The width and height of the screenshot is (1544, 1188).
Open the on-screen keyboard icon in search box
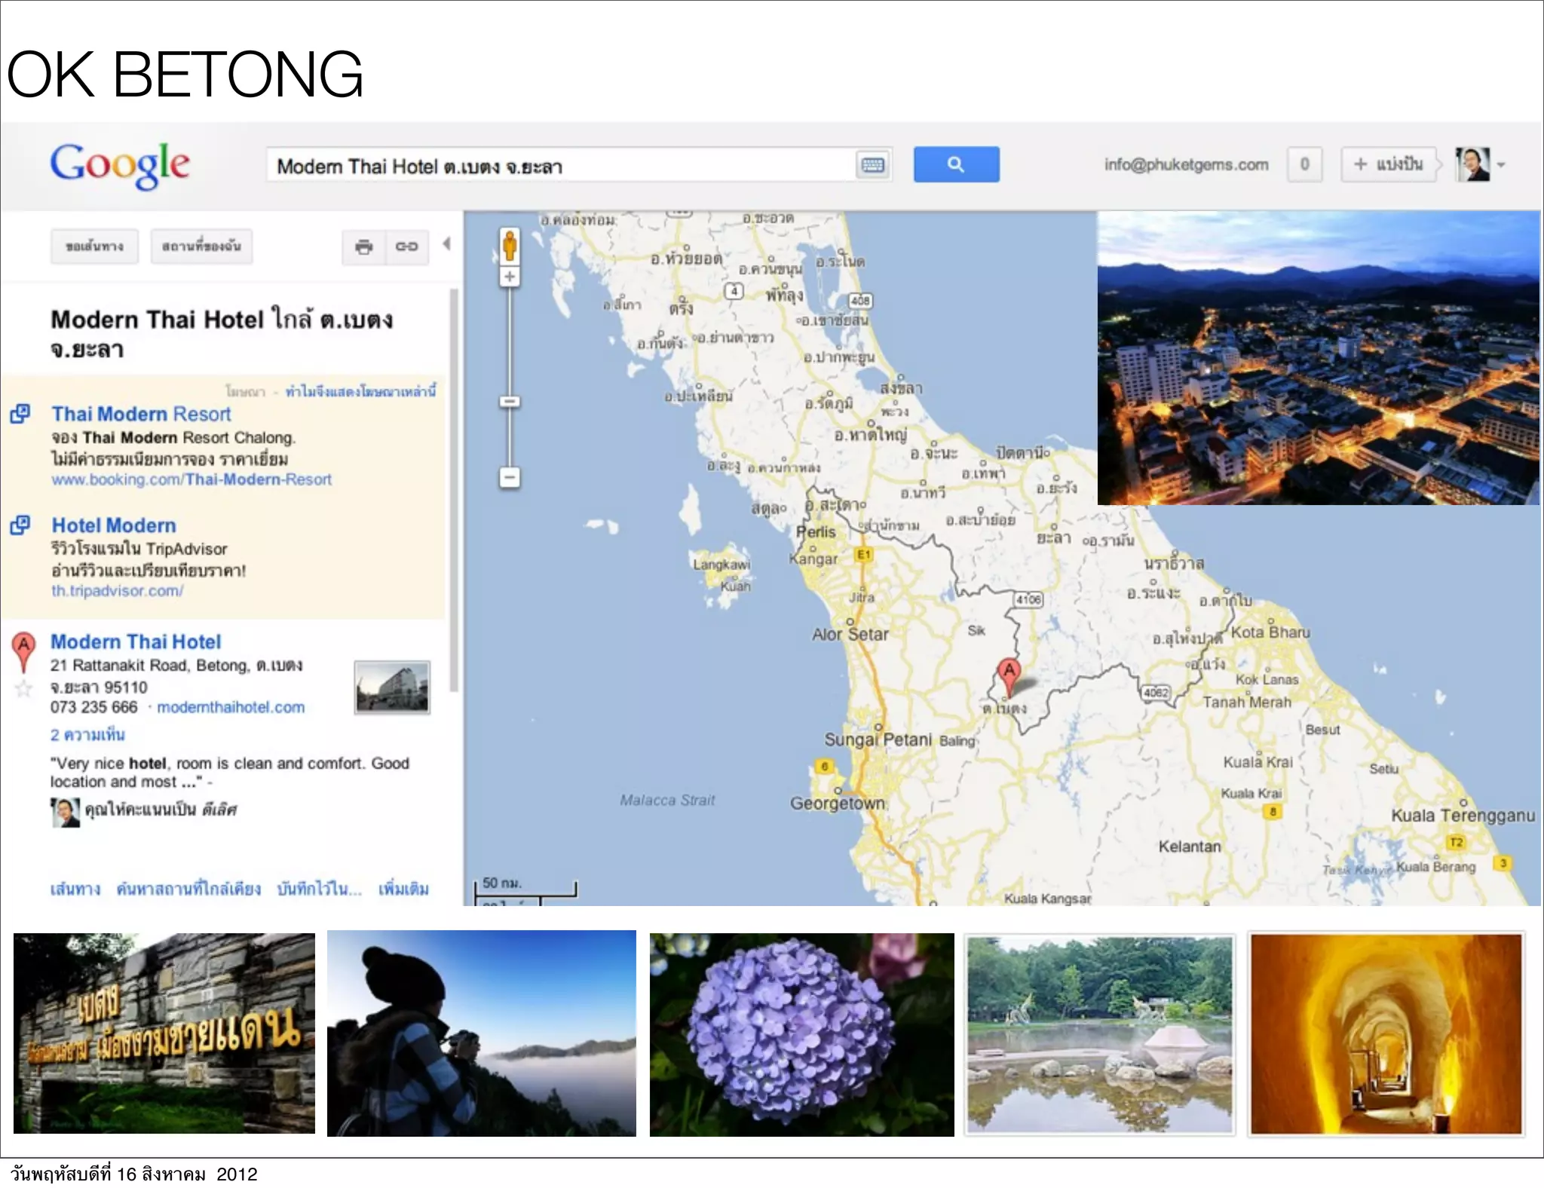tap(873, 165)
